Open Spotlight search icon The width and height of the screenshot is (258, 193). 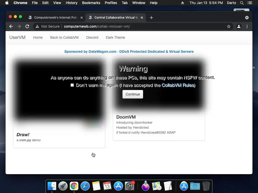tap(242, 3)
